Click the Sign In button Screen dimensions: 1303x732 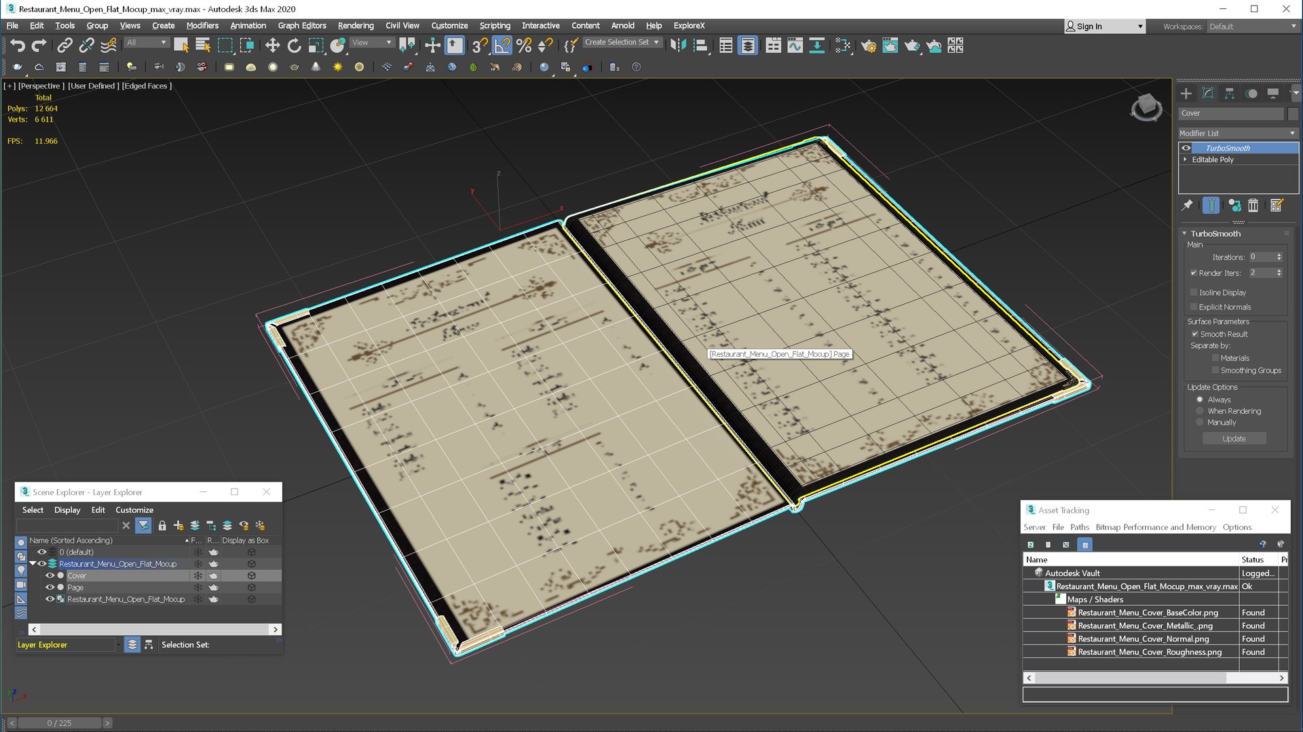pos(1089,26)
